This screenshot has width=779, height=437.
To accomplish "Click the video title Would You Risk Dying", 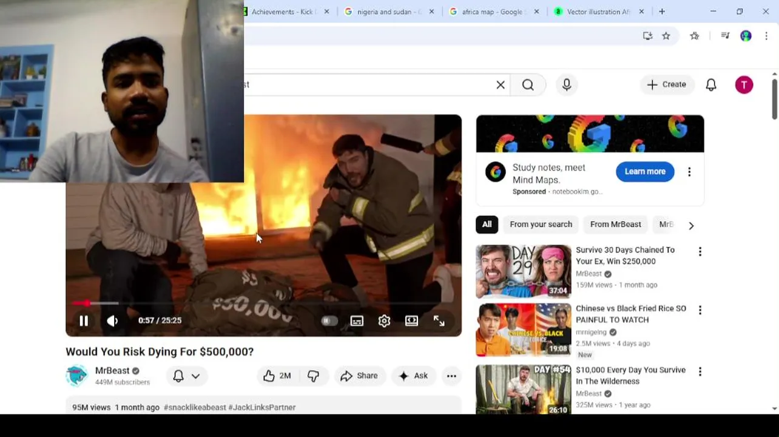I will coord(160,352).
